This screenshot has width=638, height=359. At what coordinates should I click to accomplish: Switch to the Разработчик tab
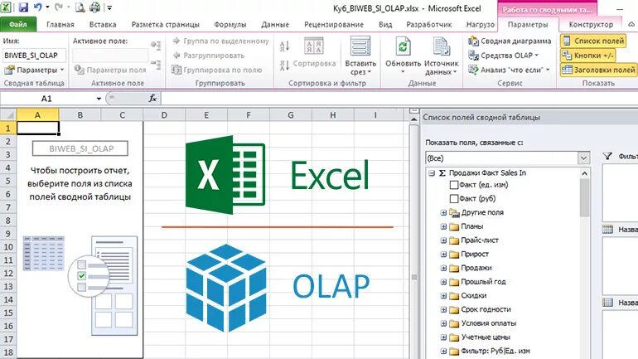429,24
